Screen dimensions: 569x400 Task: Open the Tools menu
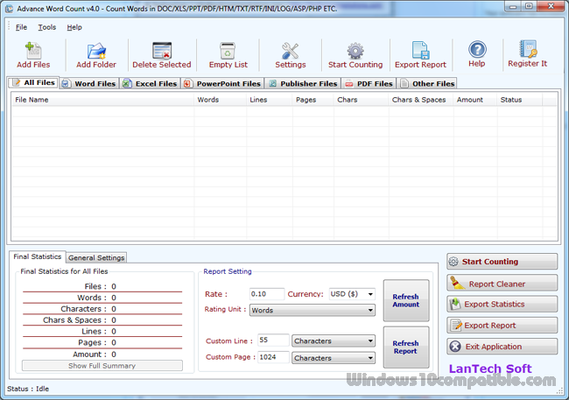[47, 27]
